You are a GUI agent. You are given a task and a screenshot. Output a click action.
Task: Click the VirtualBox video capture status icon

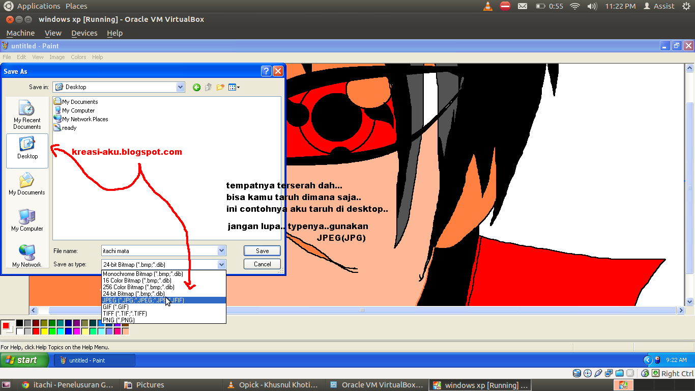tap(630, 373)
